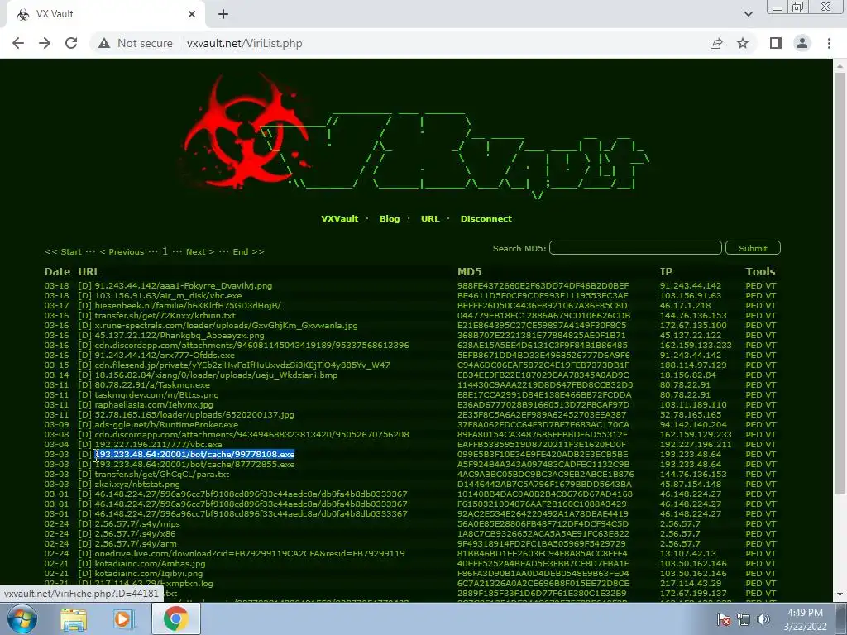
Task: Click the Not secure warning icon
Action: (104, 43)
